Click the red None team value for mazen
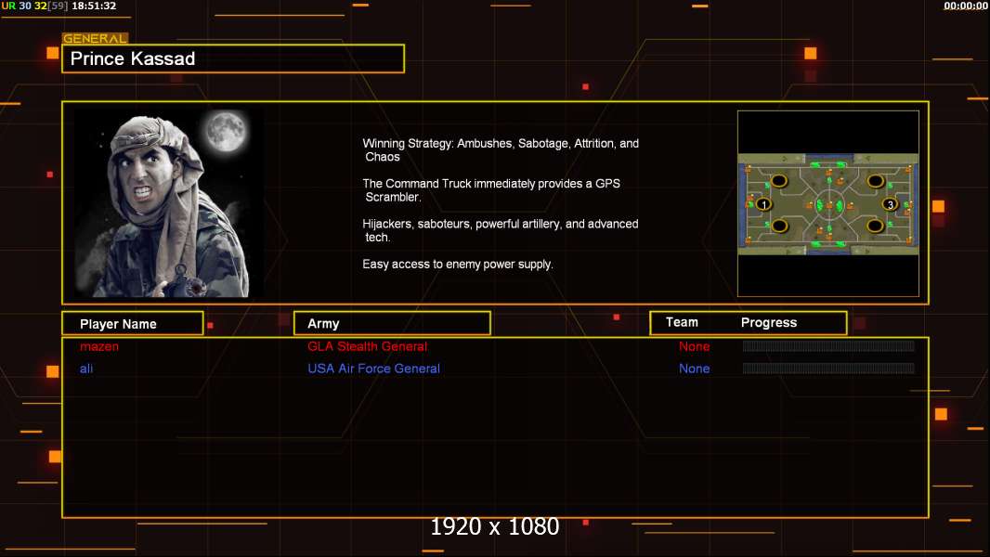Image resolution: width=990 pixels, height=557 pixels. (694, 346)
